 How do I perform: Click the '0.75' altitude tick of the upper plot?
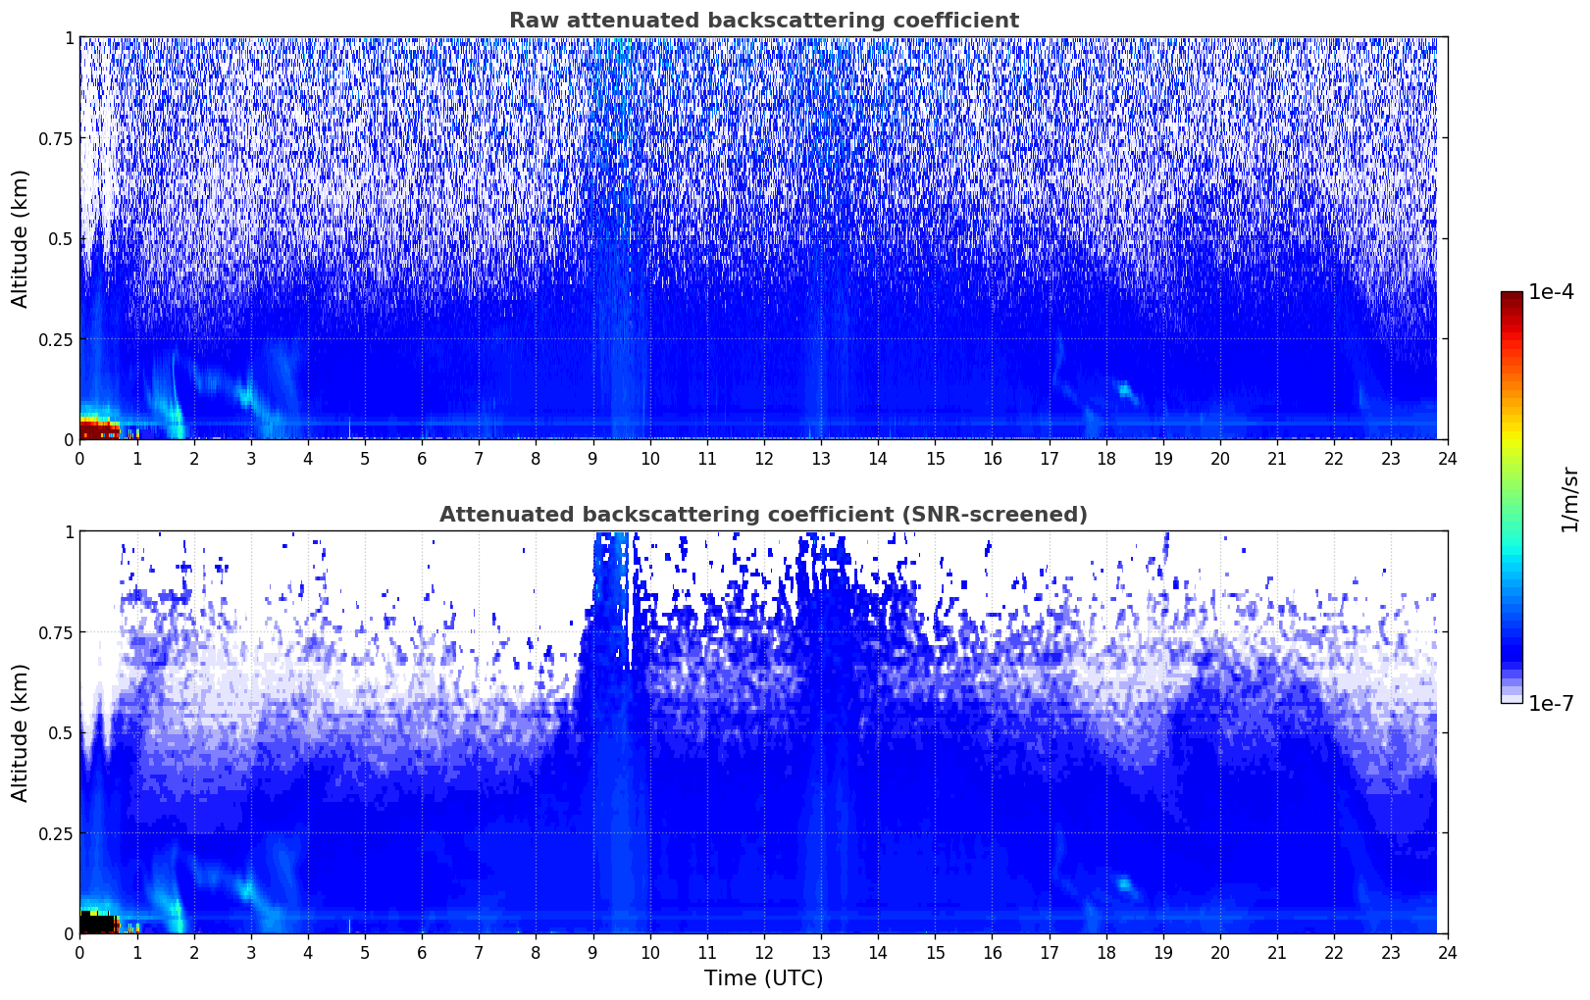tap(56, 138)
